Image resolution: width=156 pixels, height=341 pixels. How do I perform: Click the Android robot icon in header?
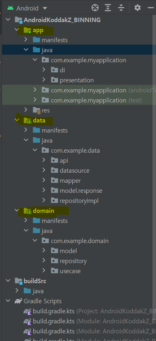pos(10,8)
